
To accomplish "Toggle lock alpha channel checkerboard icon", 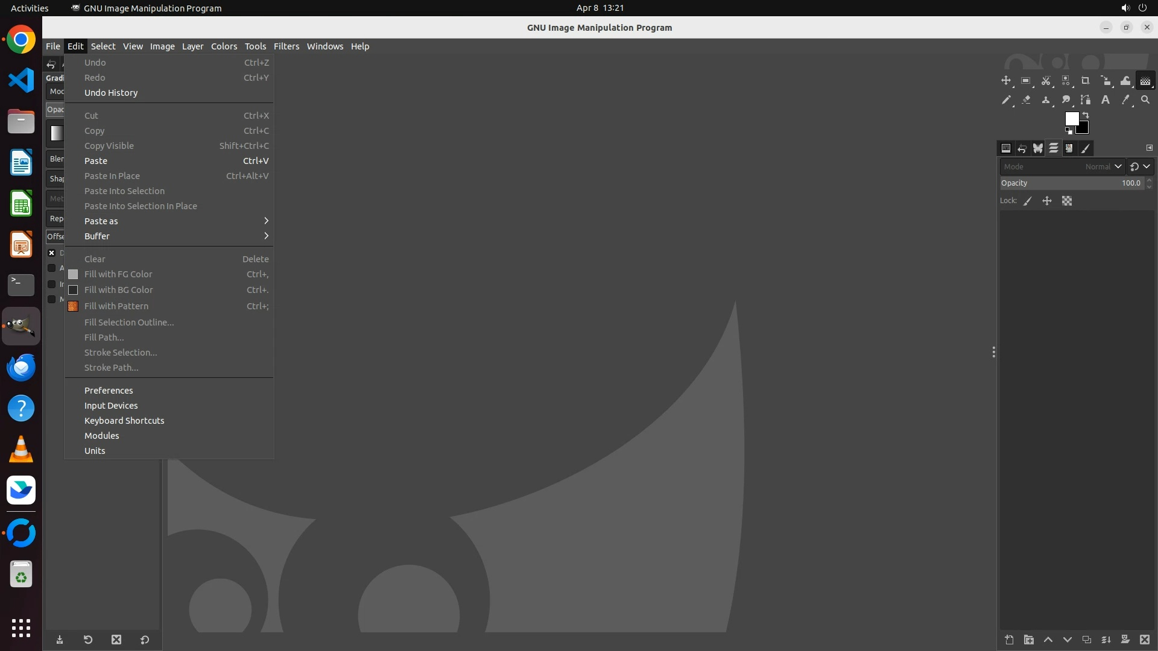I will [1067, 201].
